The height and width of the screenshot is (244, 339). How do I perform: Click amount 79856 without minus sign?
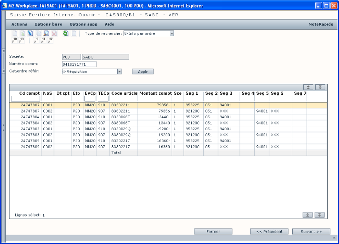click(164, 111)
